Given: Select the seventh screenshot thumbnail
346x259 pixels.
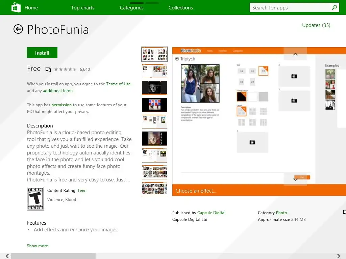Looking at the screenshot, I should tap(154, 155).
